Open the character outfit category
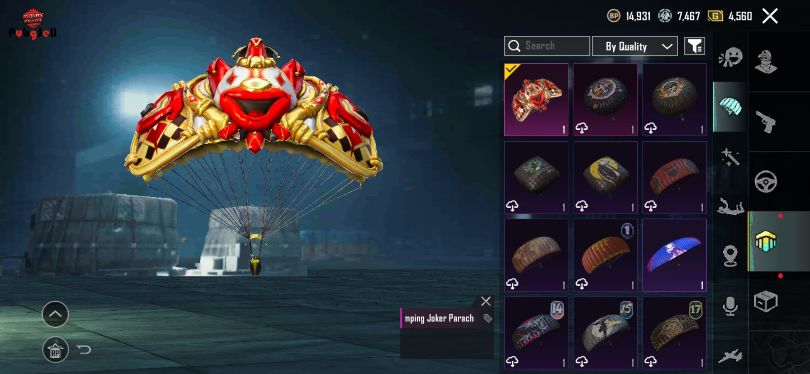Viewport: 810px width, 374px height. [766, 62]
